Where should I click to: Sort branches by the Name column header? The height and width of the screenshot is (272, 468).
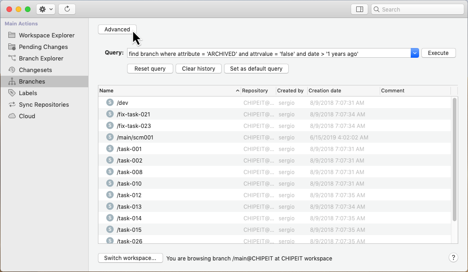tap(106, 91)
